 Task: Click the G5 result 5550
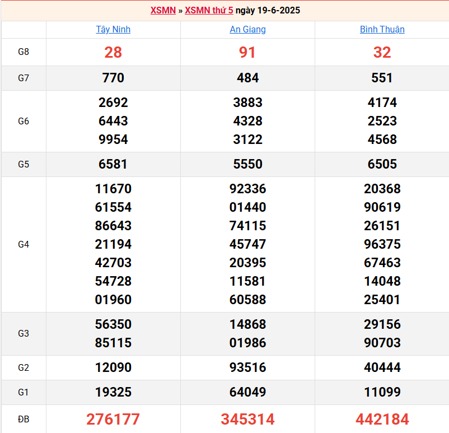coord(247,164)
